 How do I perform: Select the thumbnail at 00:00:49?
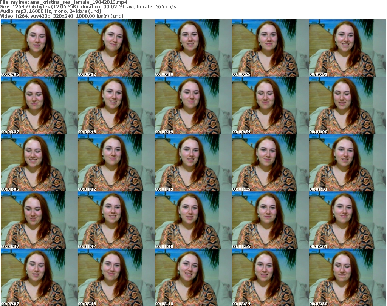pyautogui.click(x=193, y=105)
